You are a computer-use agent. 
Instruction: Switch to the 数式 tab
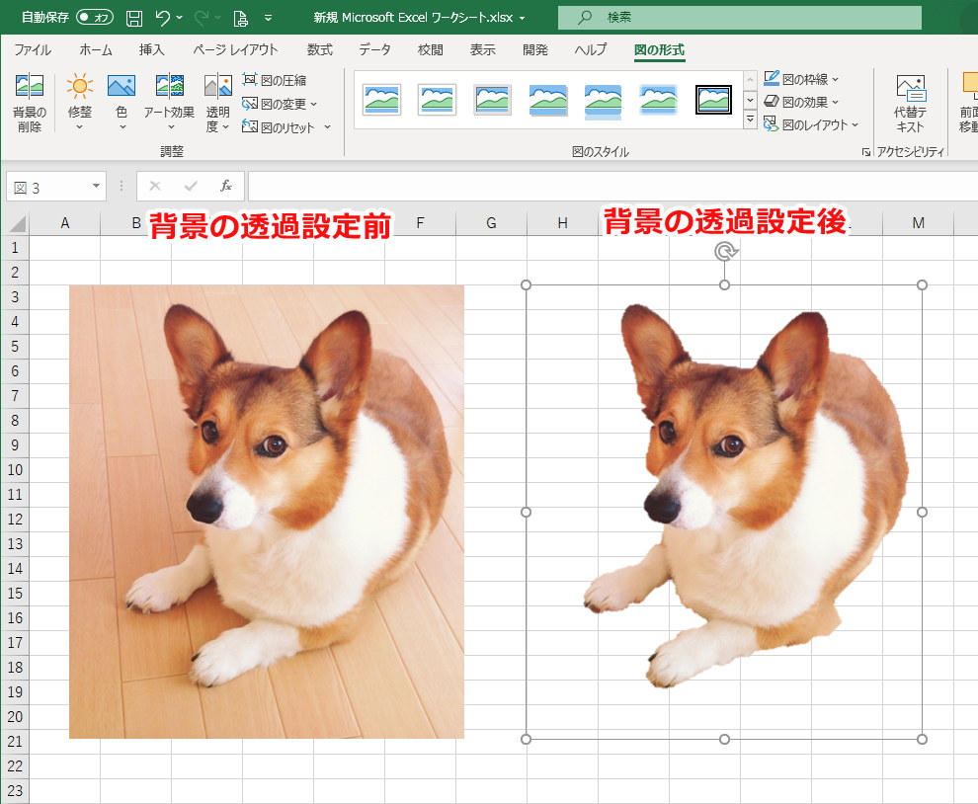pos(320,50)
